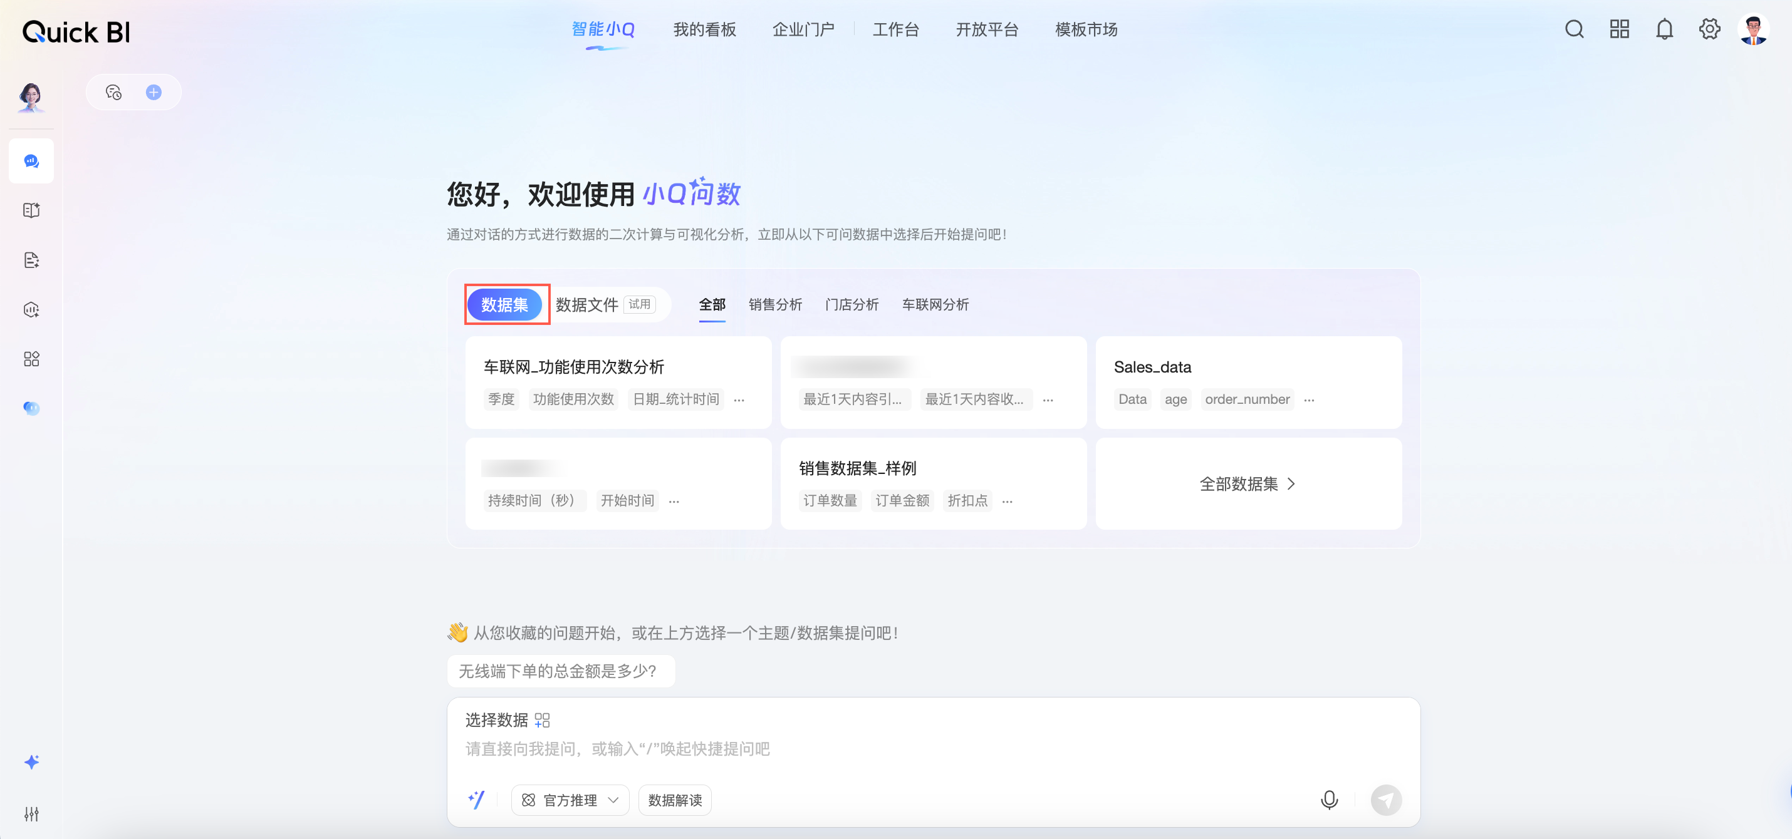Open the widgets grid sidebar icon
The image size is (1792, 839).
(31, 359)
